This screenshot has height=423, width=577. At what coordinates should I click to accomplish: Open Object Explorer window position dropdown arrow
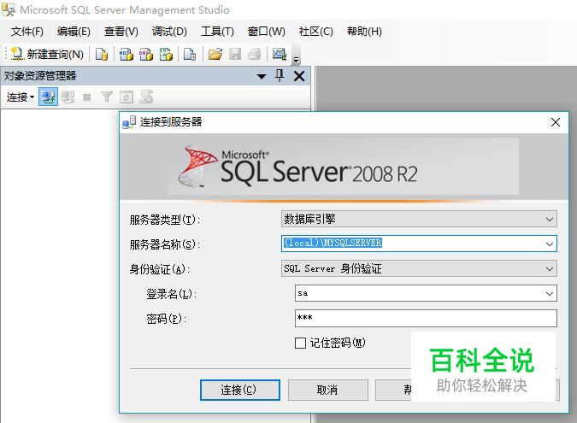262,77
